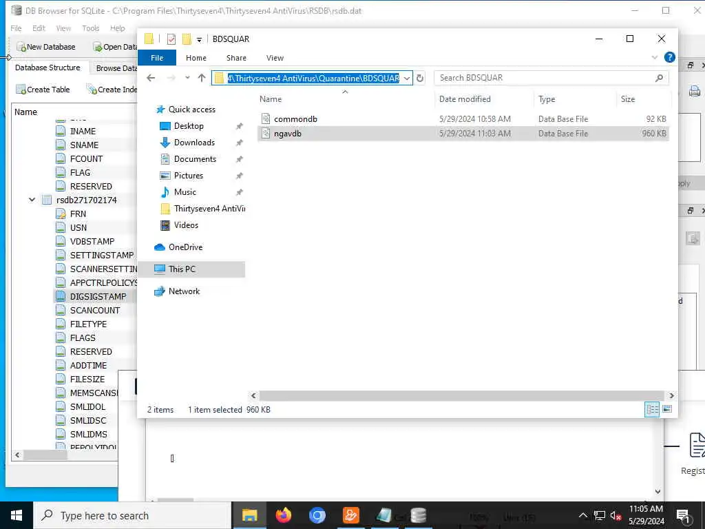Click the rsdb271702174 table icon

point(47,200)
